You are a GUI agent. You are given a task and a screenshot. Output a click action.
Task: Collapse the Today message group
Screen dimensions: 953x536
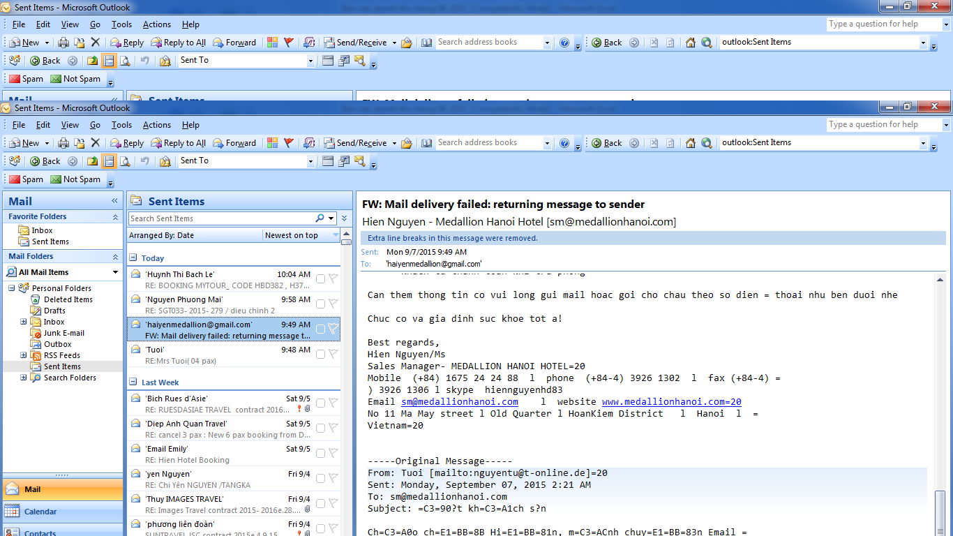point(133,258)
